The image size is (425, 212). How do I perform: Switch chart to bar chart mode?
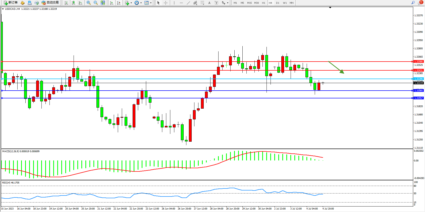[x=66, y=3]
